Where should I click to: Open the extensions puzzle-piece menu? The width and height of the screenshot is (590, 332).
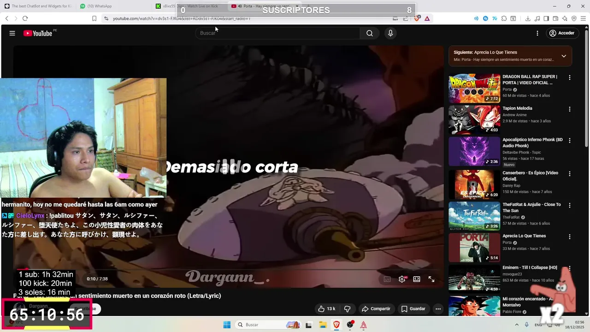[x=504, y=18]
